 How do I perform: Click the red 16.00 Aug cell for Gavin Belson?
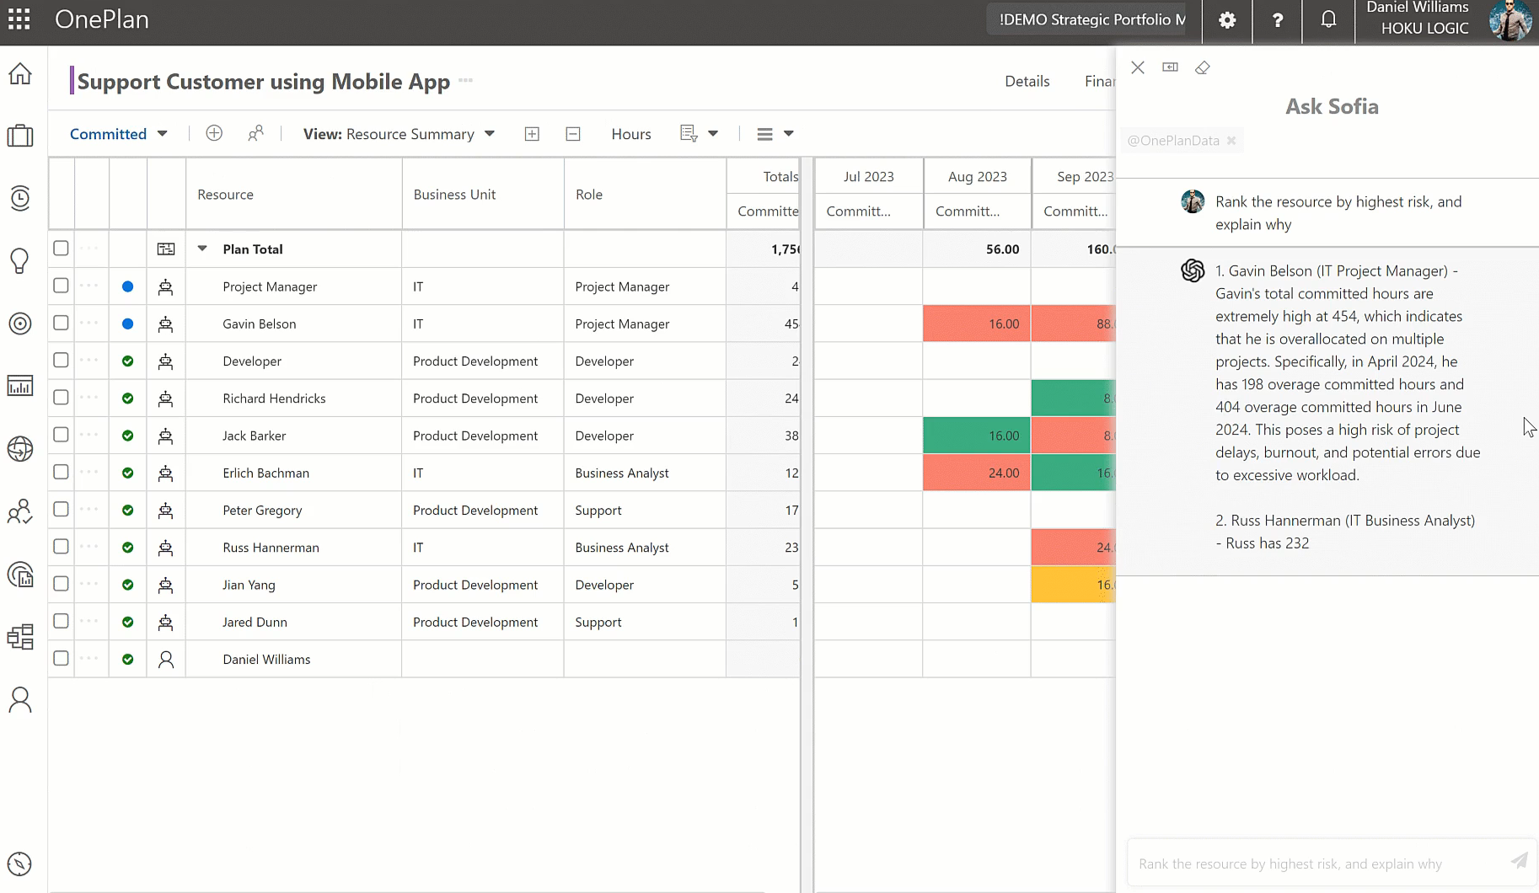pyautogui.click(x=976, y=324)
